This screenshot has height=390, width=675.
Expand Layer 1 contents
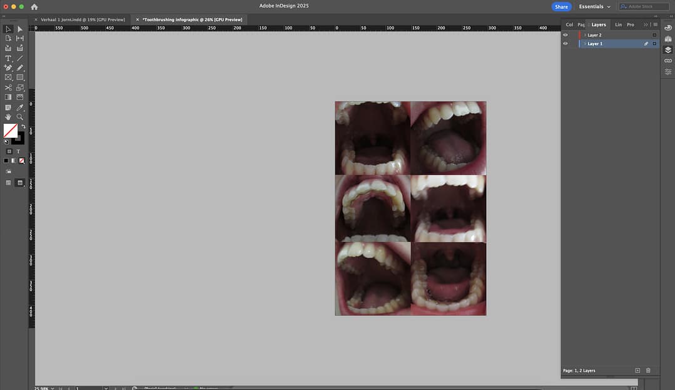[585, 44]
